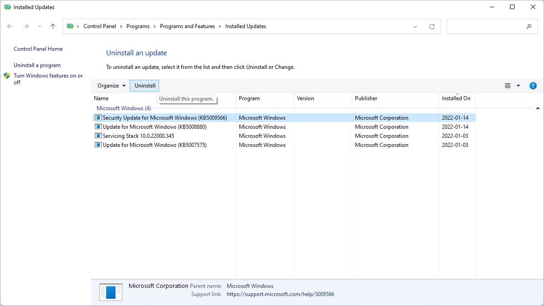Select Update for Microsoft Windows (KB5008880)
Viewport: 544px width, 306px height.
pos(154,127)
